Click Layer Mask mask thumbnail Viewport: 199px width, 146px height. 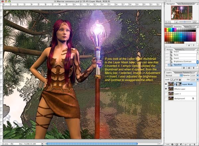click(x=179, y=84)
